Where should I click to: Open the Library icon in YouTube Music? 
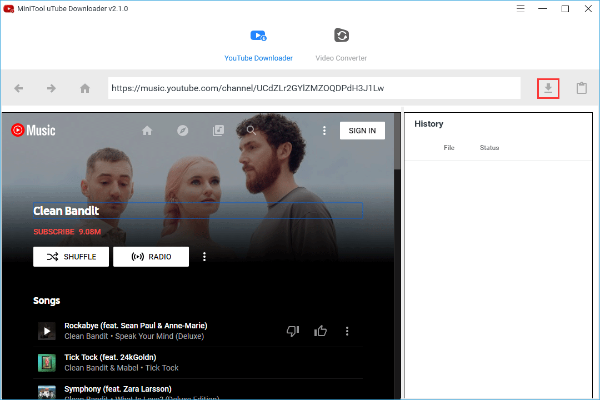(218, 131)
